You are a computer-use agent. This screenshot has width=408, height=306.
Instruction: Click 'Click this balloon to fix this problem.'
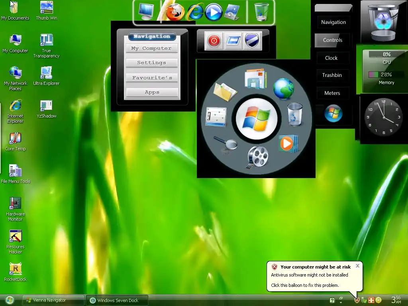(305, 285)
